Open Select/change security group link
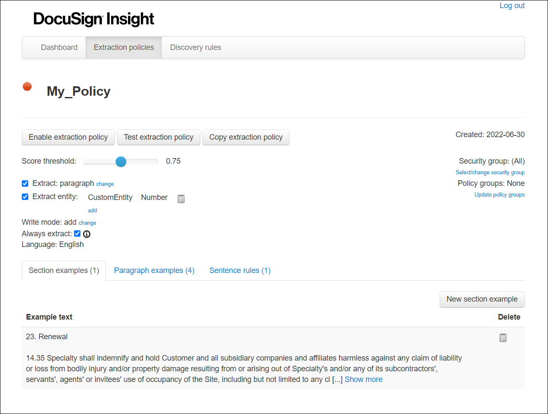 490,172
